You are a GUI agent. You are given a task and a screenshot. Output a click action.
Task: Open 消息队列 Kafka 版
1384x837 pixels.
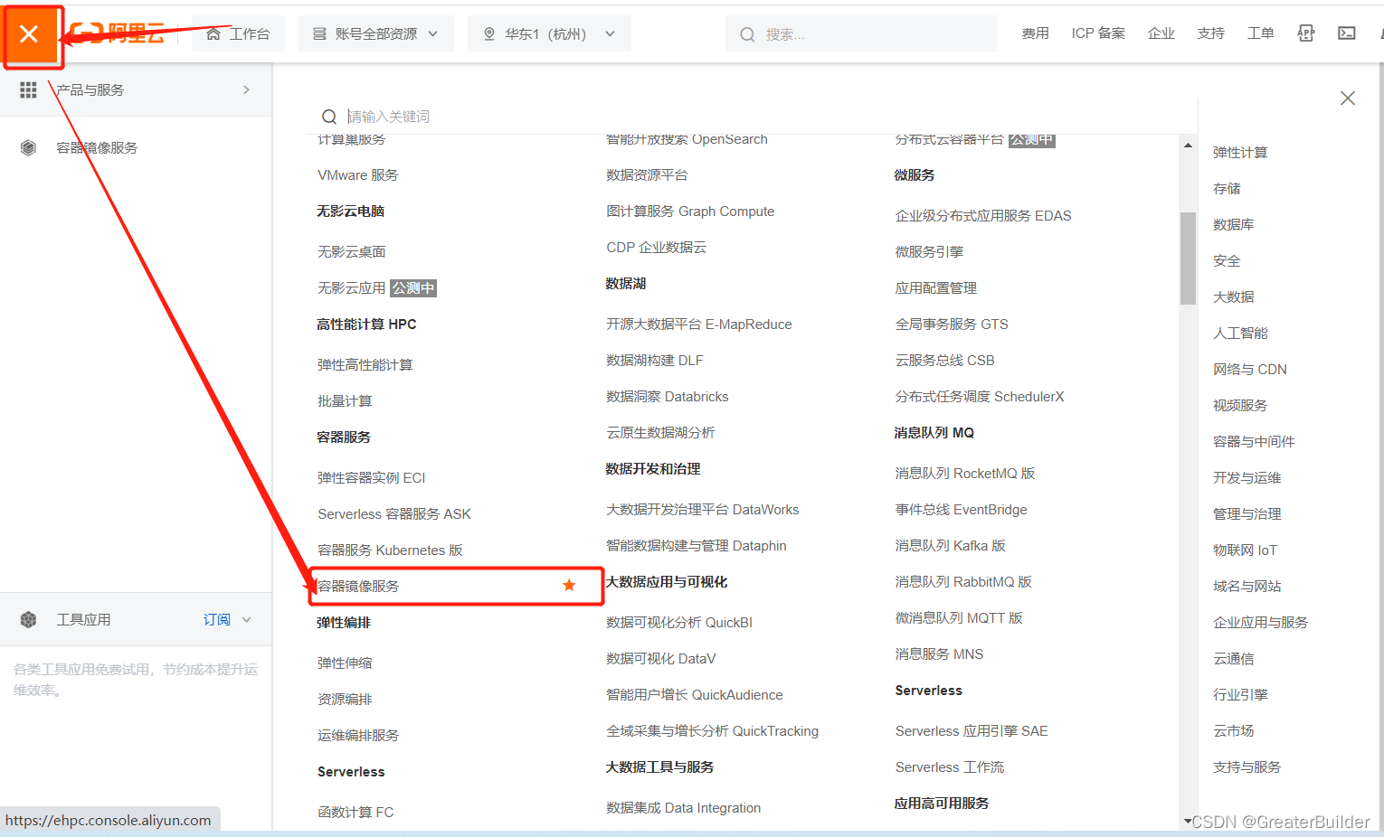click(951, 545)
